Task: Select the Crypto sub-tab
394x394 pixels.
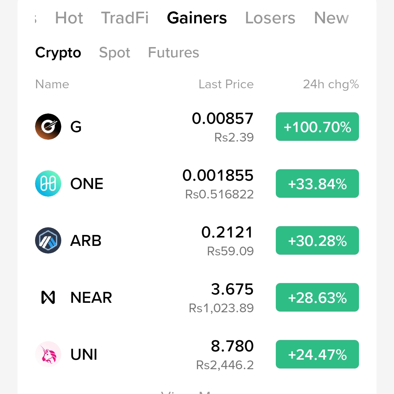Action: [x=58, y=53]
